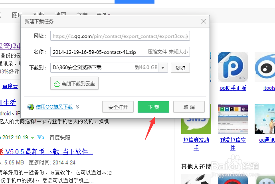Click the 浏览 browse button

[180, 68]
